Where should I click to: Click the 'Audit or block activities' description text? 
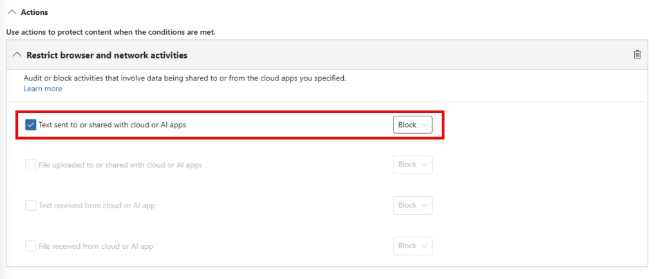(185, 78)
